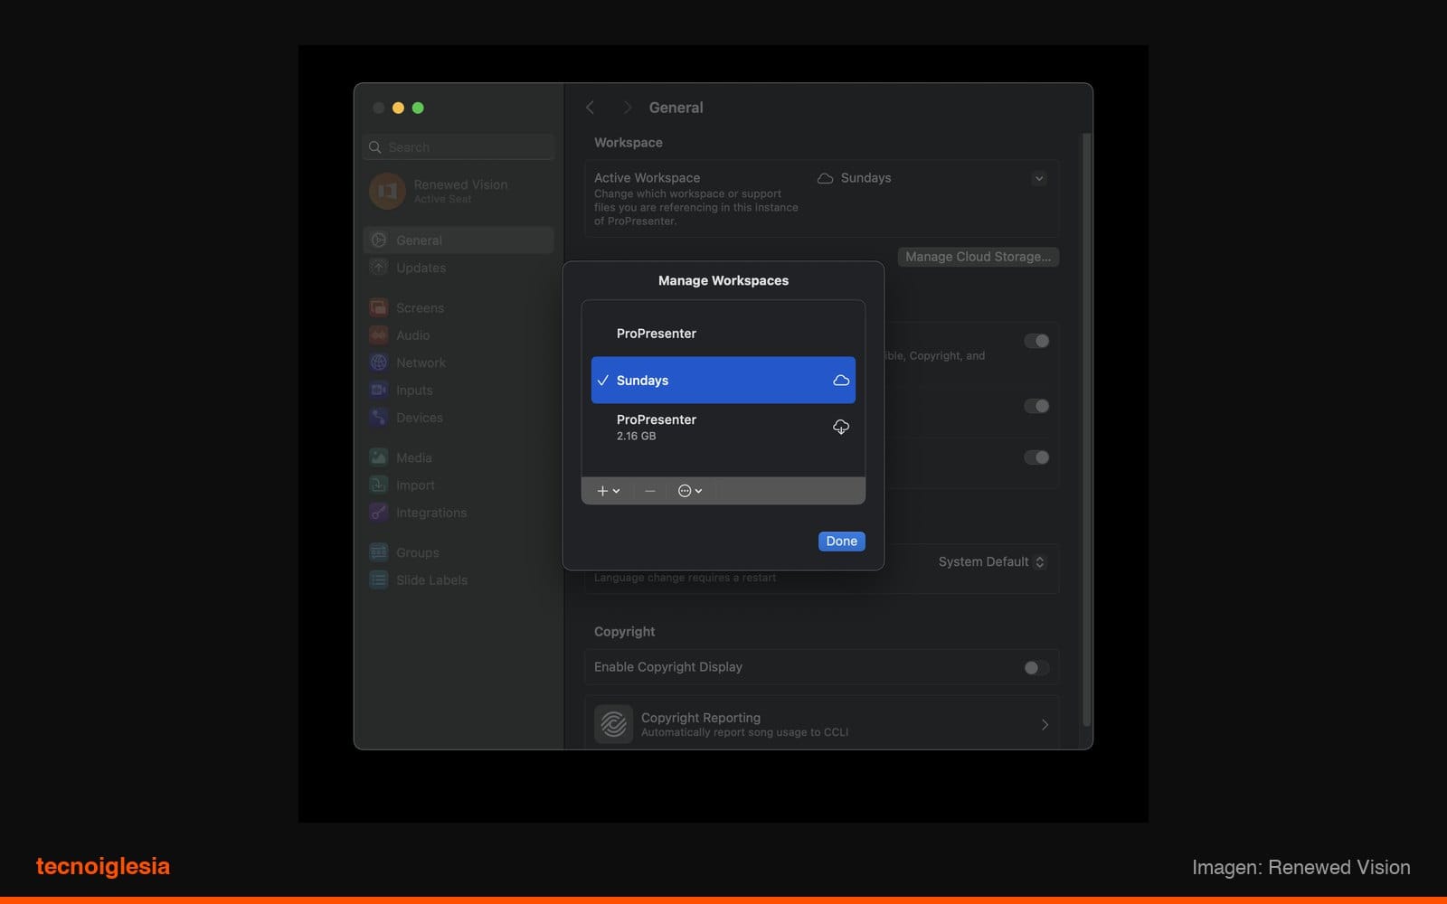Open Copyright Reporting settings row
Screen dimensions: 1447x904
coord(821,724)
